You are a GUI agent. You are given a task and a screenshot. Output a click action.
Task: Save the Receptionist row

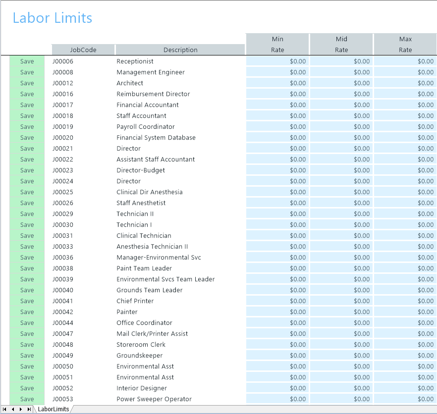(27, 61)
